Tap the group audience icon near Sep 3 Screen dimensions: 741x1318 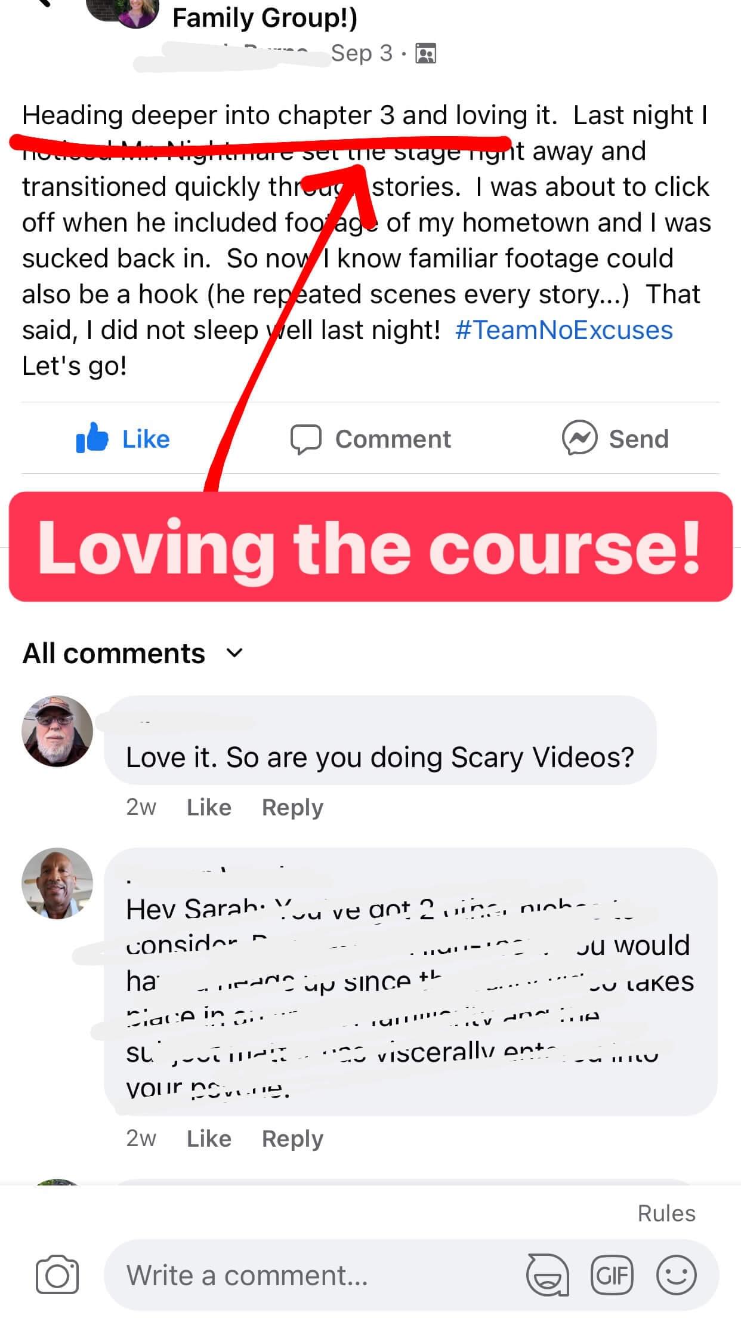click(x=425, y=54)
